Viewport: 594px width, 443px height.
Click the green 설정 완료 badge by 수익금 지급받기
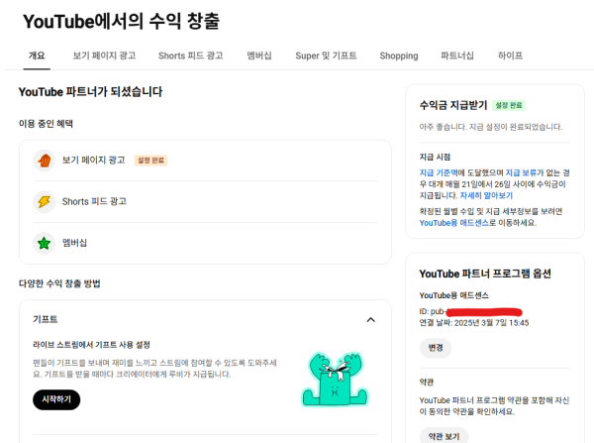[x=509, y=105]
